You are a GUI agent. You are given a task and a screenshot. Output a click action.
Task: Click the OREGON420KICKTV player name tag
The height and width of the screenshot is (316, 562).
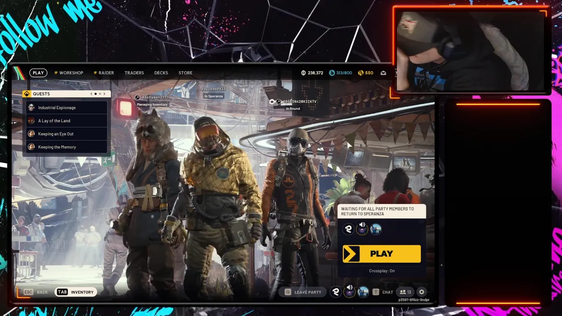point(300,101)
